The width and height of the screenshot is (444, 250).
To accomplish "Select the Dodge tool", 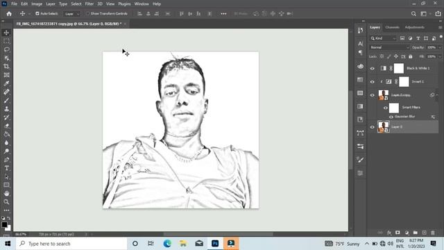I will point(6,151).
